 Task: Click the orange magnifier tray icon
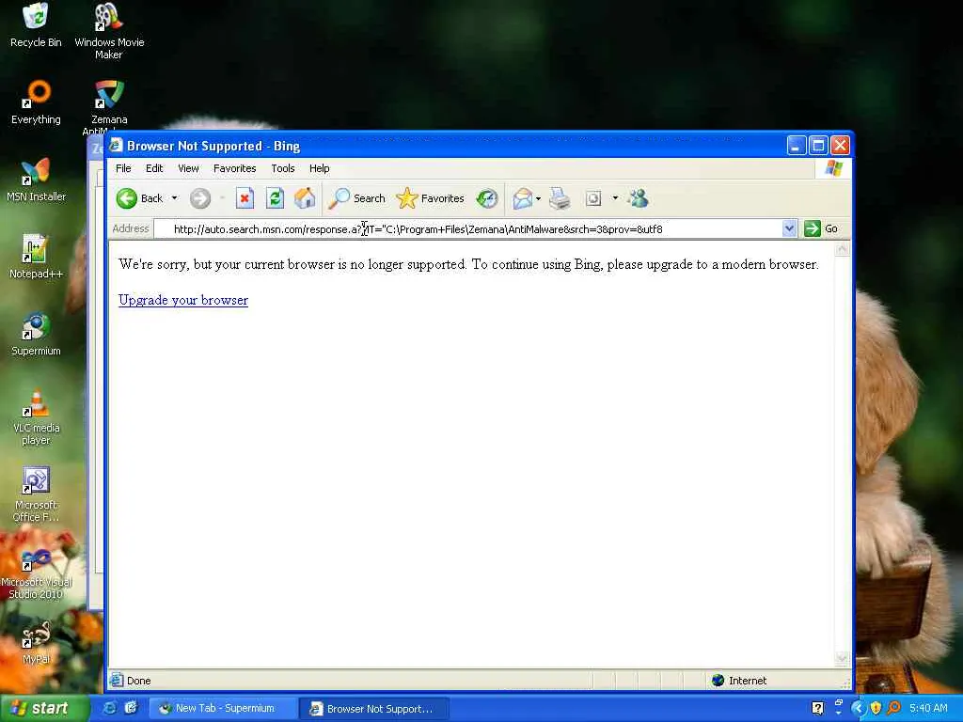click(x=893, y=708)
